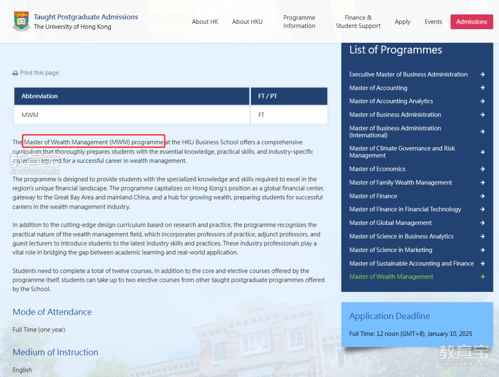Click arrow beside Master of Climate Governance and Risk Management

(482, 152)
